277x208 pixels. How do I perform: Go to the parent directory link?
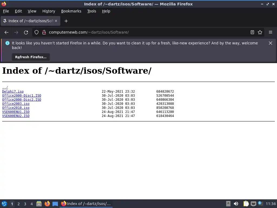pos(5,87)
